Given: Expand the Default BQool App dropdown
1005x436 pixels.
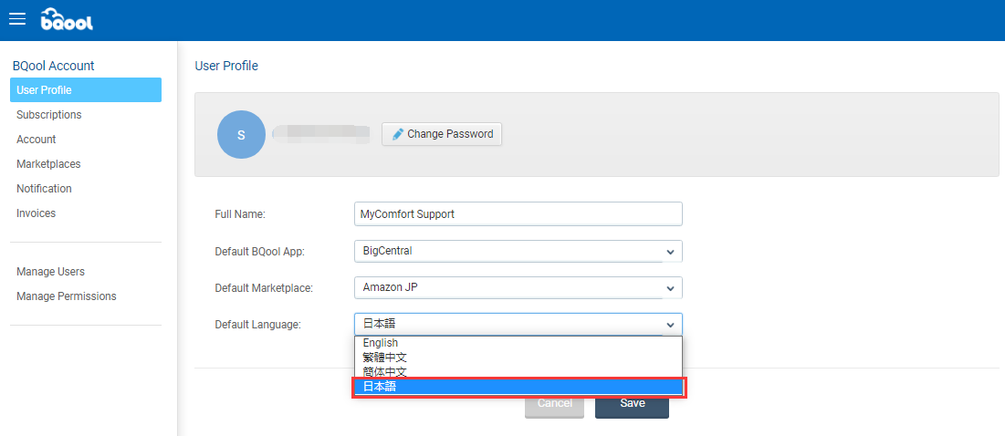Looking at the screenshot, I should tap(518, 251).
